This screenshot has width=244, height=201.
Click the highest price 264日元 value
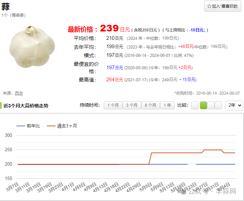pyautogui.click(x=114, y=80)
